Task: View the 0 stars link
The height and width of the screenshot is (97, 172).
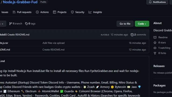Action: pyautogui.click(x=162, y=43)
